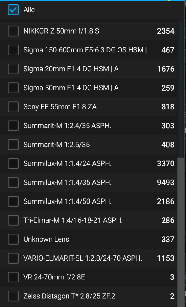Tick the Sigma 20mm F1.4 DG HSM checkbox
The width and height of the screenshot is (186, 307).
[13, 69]
